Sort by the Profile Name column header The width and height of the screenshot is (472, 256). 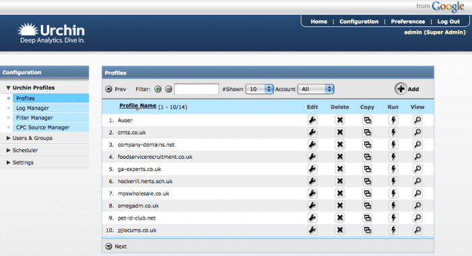[x=138, y=106]
